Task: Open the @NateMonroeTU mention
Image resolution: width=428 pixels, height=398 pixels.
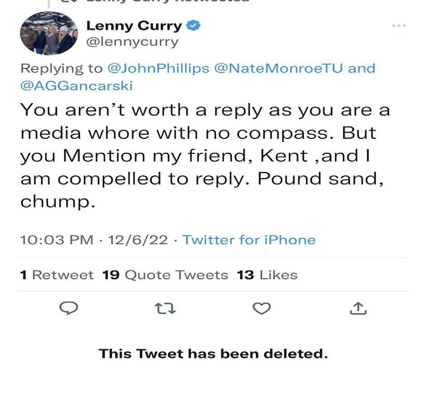Action: click(278, 68)
